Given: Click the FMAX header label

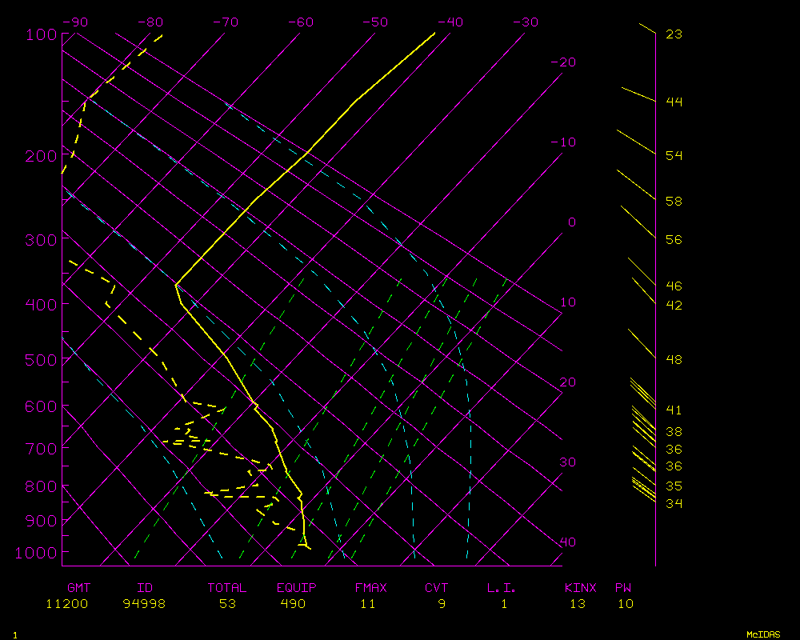Looking at the screenshot, I should point(370,588).
